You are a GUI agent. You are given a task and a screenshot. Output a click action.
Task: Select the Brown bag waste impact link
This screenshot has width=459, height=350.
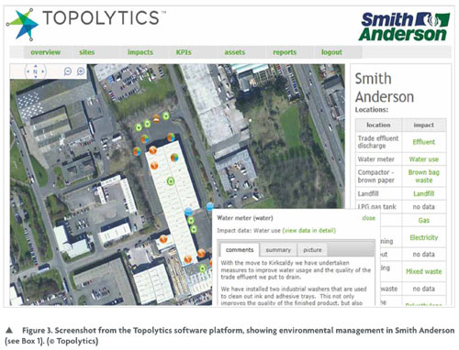point(424,176)
